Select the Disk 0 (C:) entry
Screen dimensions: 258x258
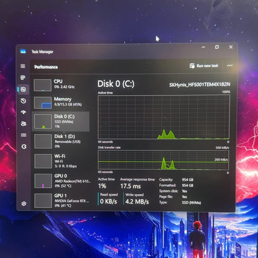(61, 122)
